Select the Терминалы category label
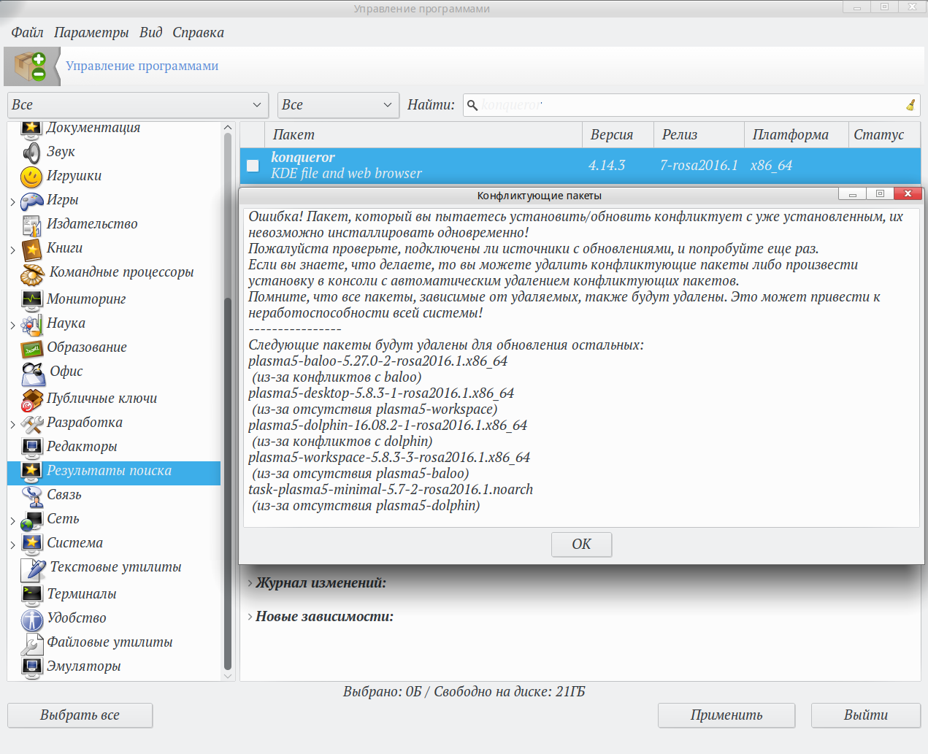 (x=82, y=594)
